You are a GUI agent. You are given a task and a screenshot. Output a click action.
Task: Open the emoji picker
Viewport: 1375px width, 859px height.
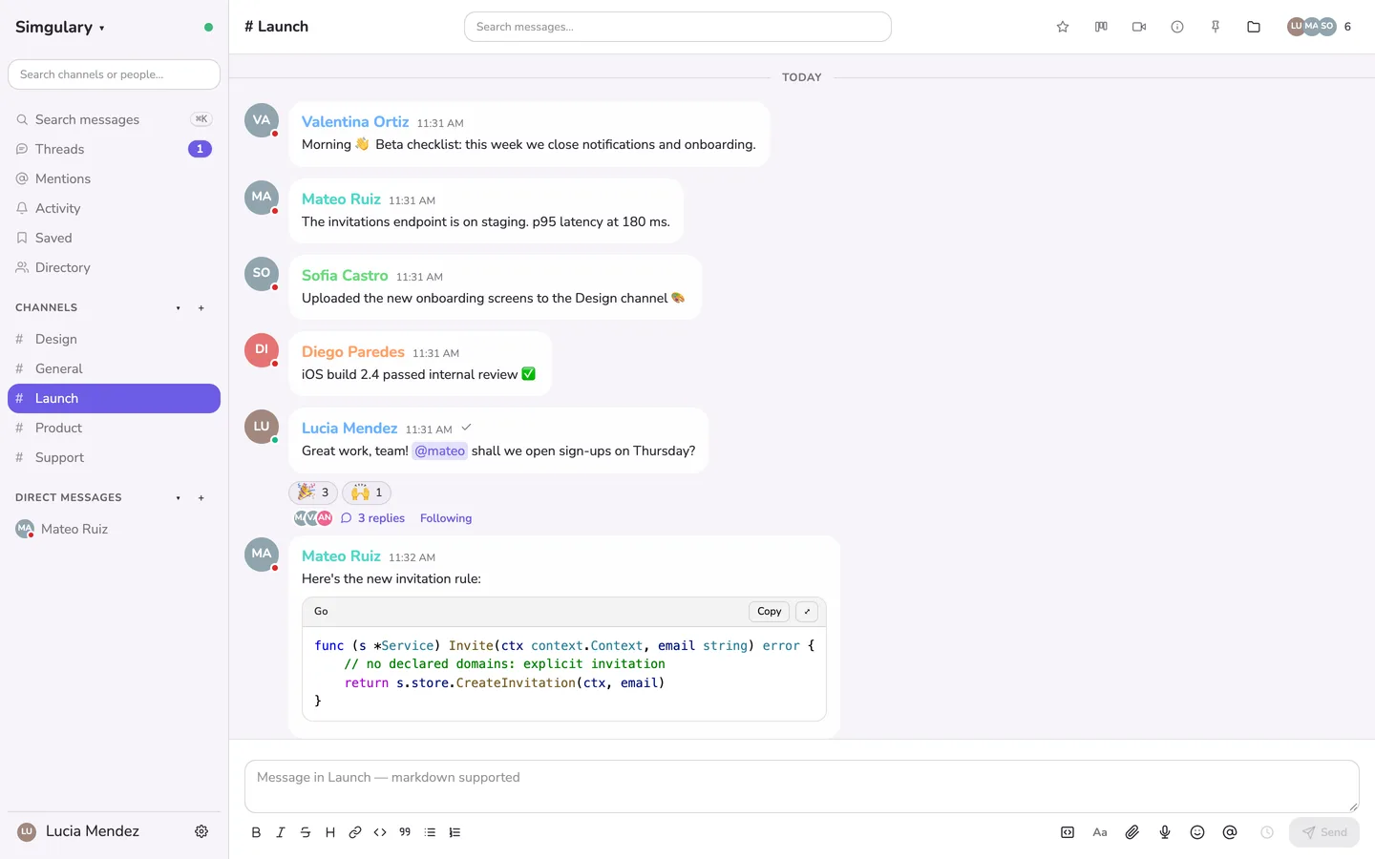[x=1197, y=832]
